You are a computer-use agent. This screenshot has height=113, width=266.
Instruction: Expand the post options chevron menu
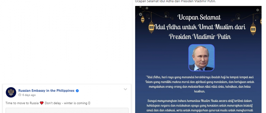[x=125, y=89]
